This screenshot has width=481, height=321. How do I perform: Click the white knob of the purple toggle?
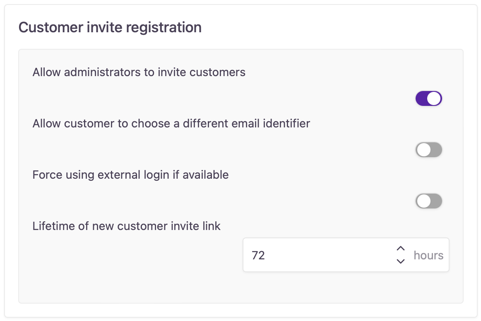click(x=434, y=99)
